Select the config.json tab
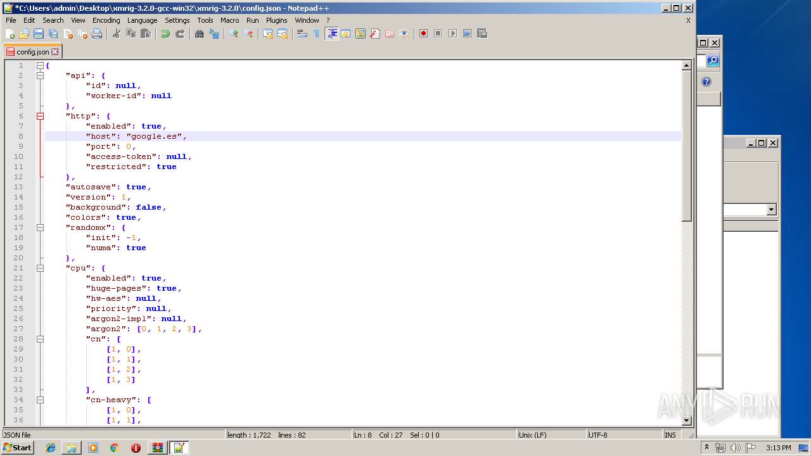The image size is (811, 456). tap(32, 52)
